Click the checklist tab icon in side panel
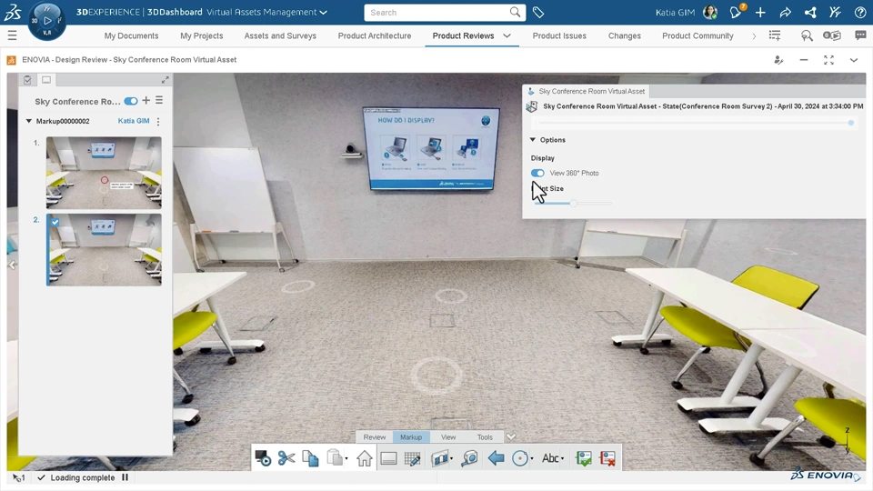Screen dimensions: 873x491 (27, 80)
